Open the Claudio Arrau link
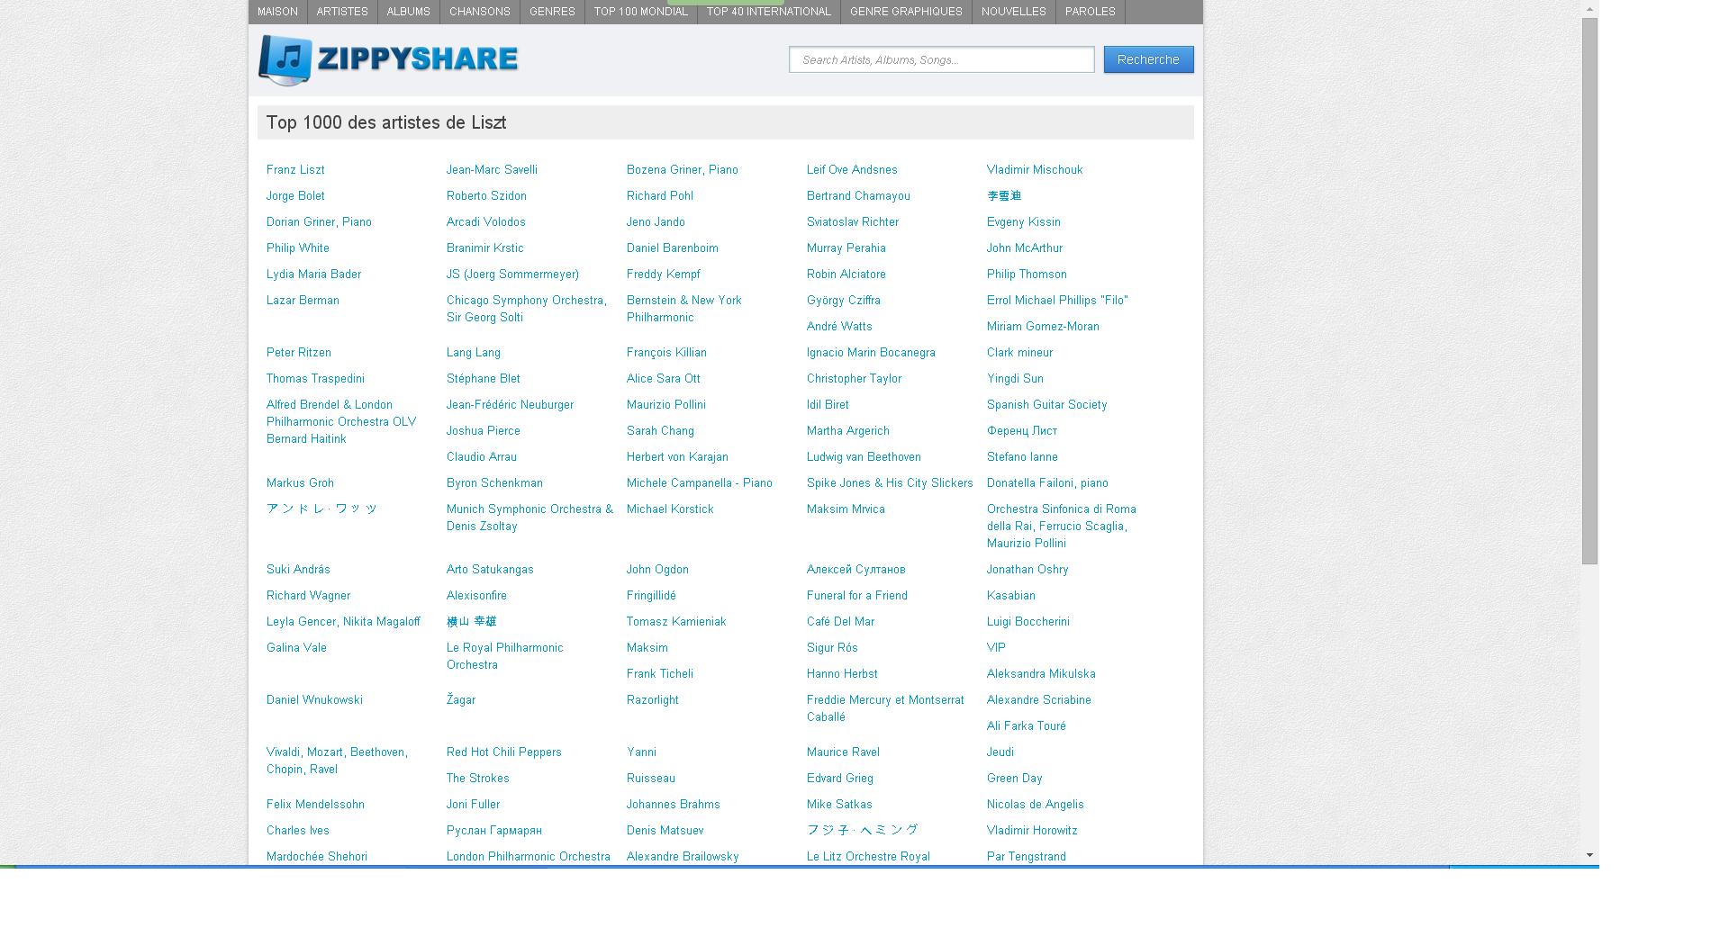The image size is (1729, 946). (482, 457)
